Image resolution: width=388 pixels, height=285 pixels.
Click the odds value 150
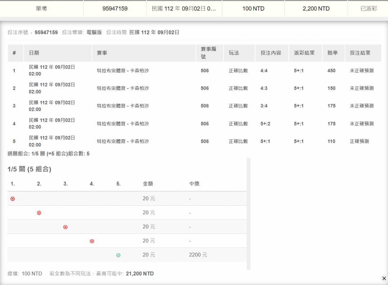pyautogui.click(x=331, y=88)
